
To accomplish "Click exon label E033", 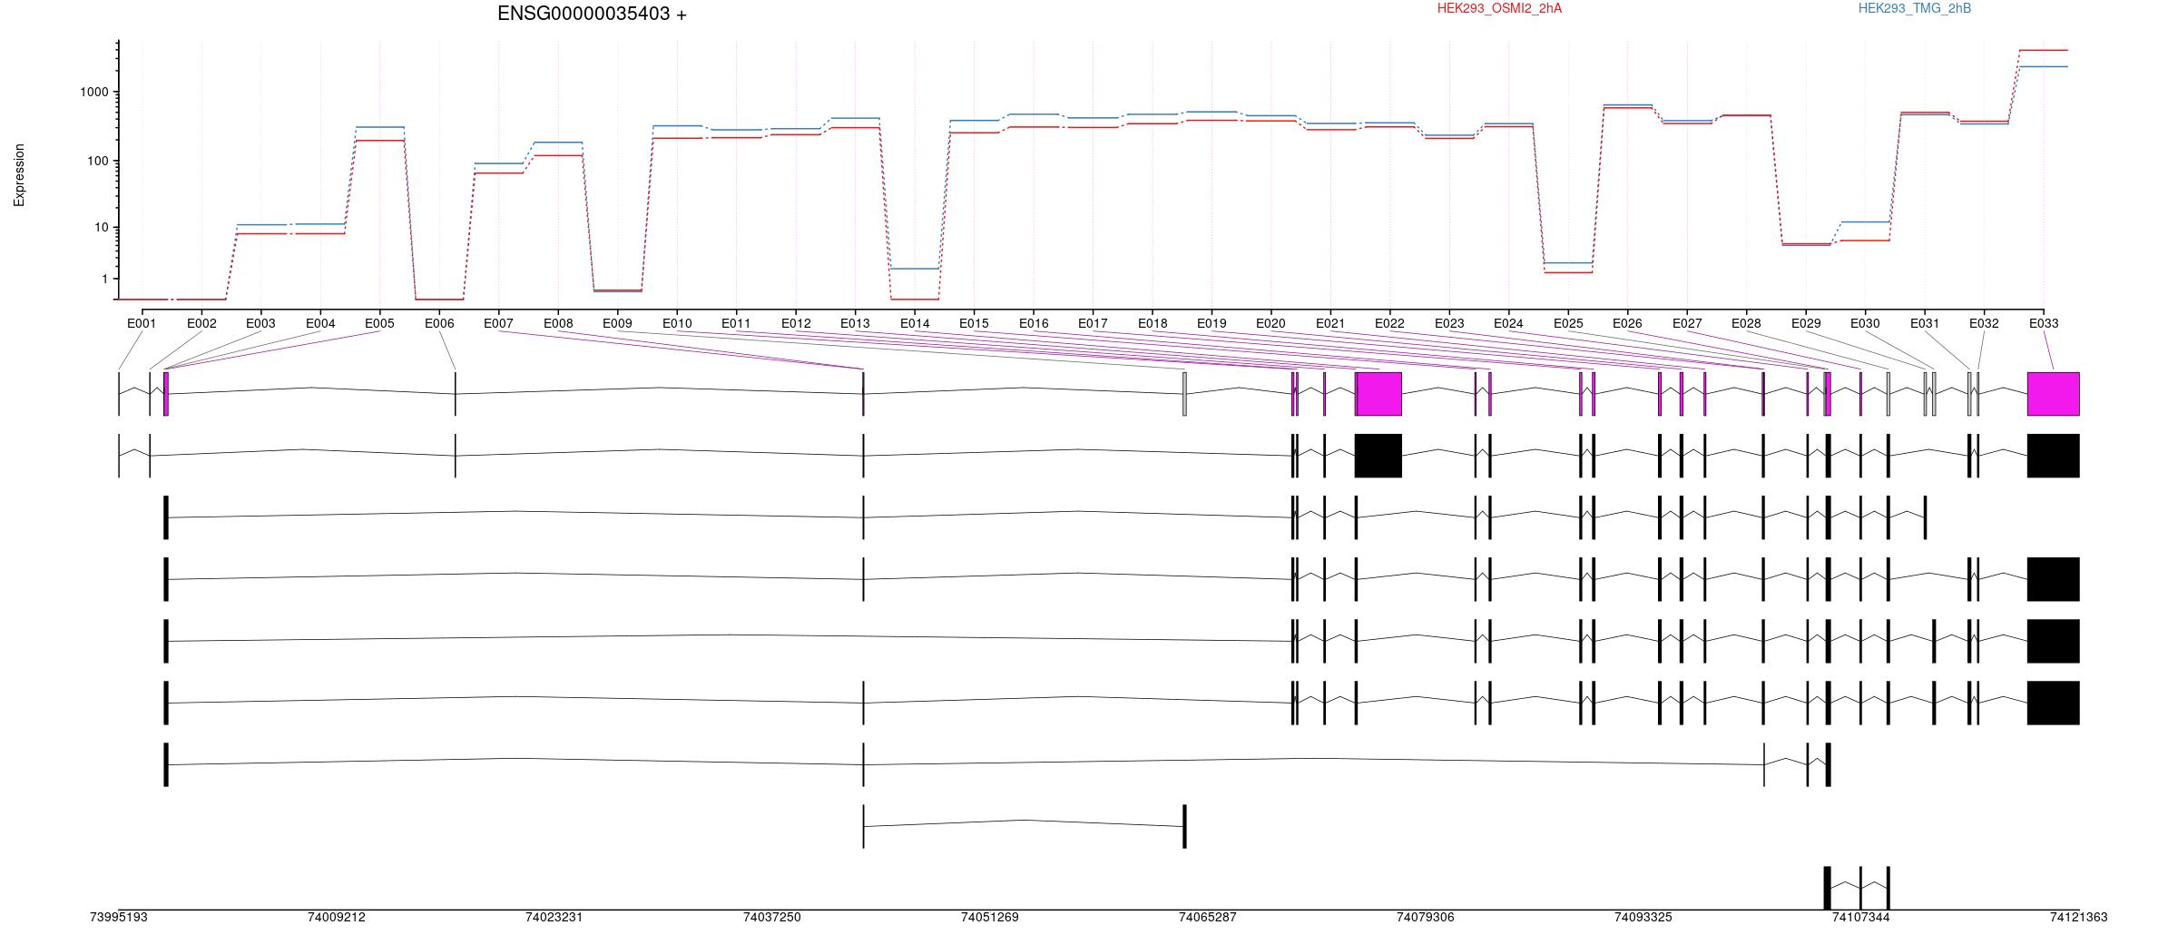I will 2044,323.
